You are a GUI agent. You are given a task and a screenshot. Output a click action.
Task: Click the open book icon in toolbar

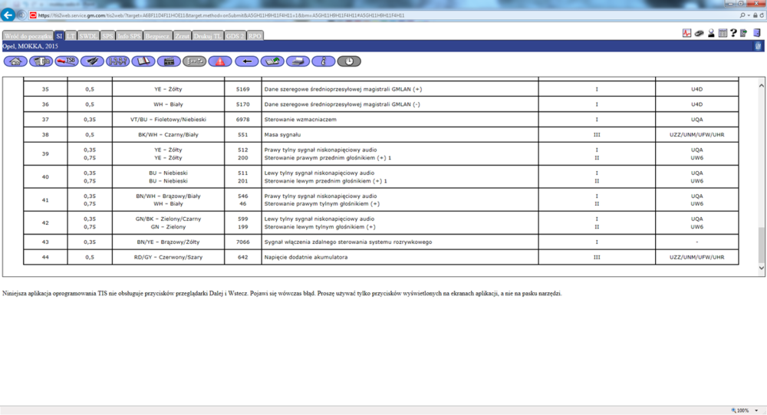click(143, 61)
